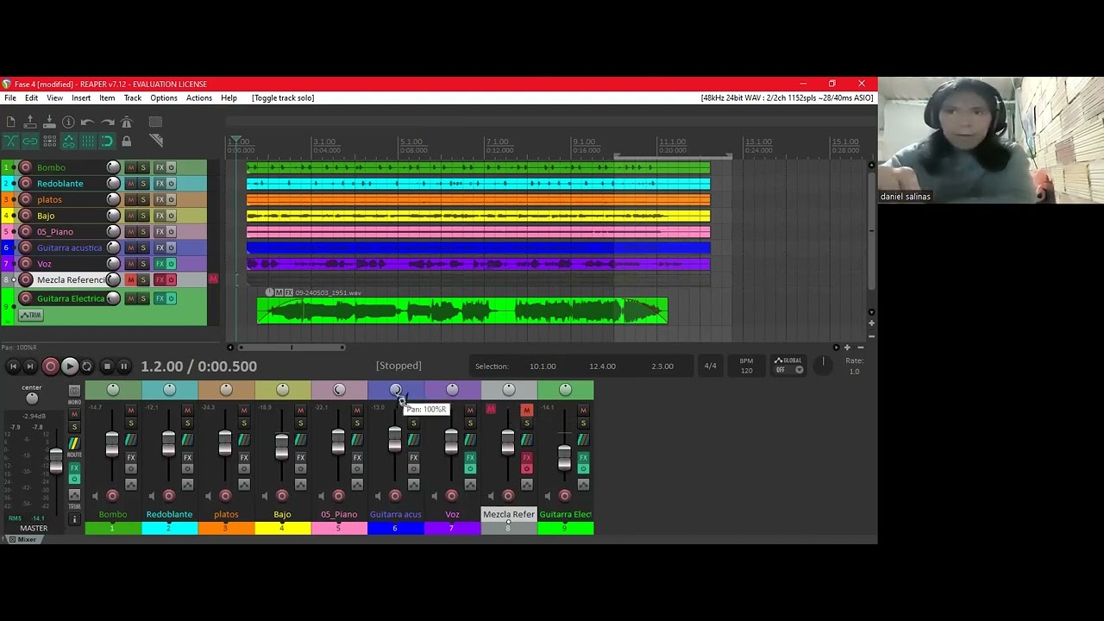
Task: Open project settings info icon
Action: 68,122
